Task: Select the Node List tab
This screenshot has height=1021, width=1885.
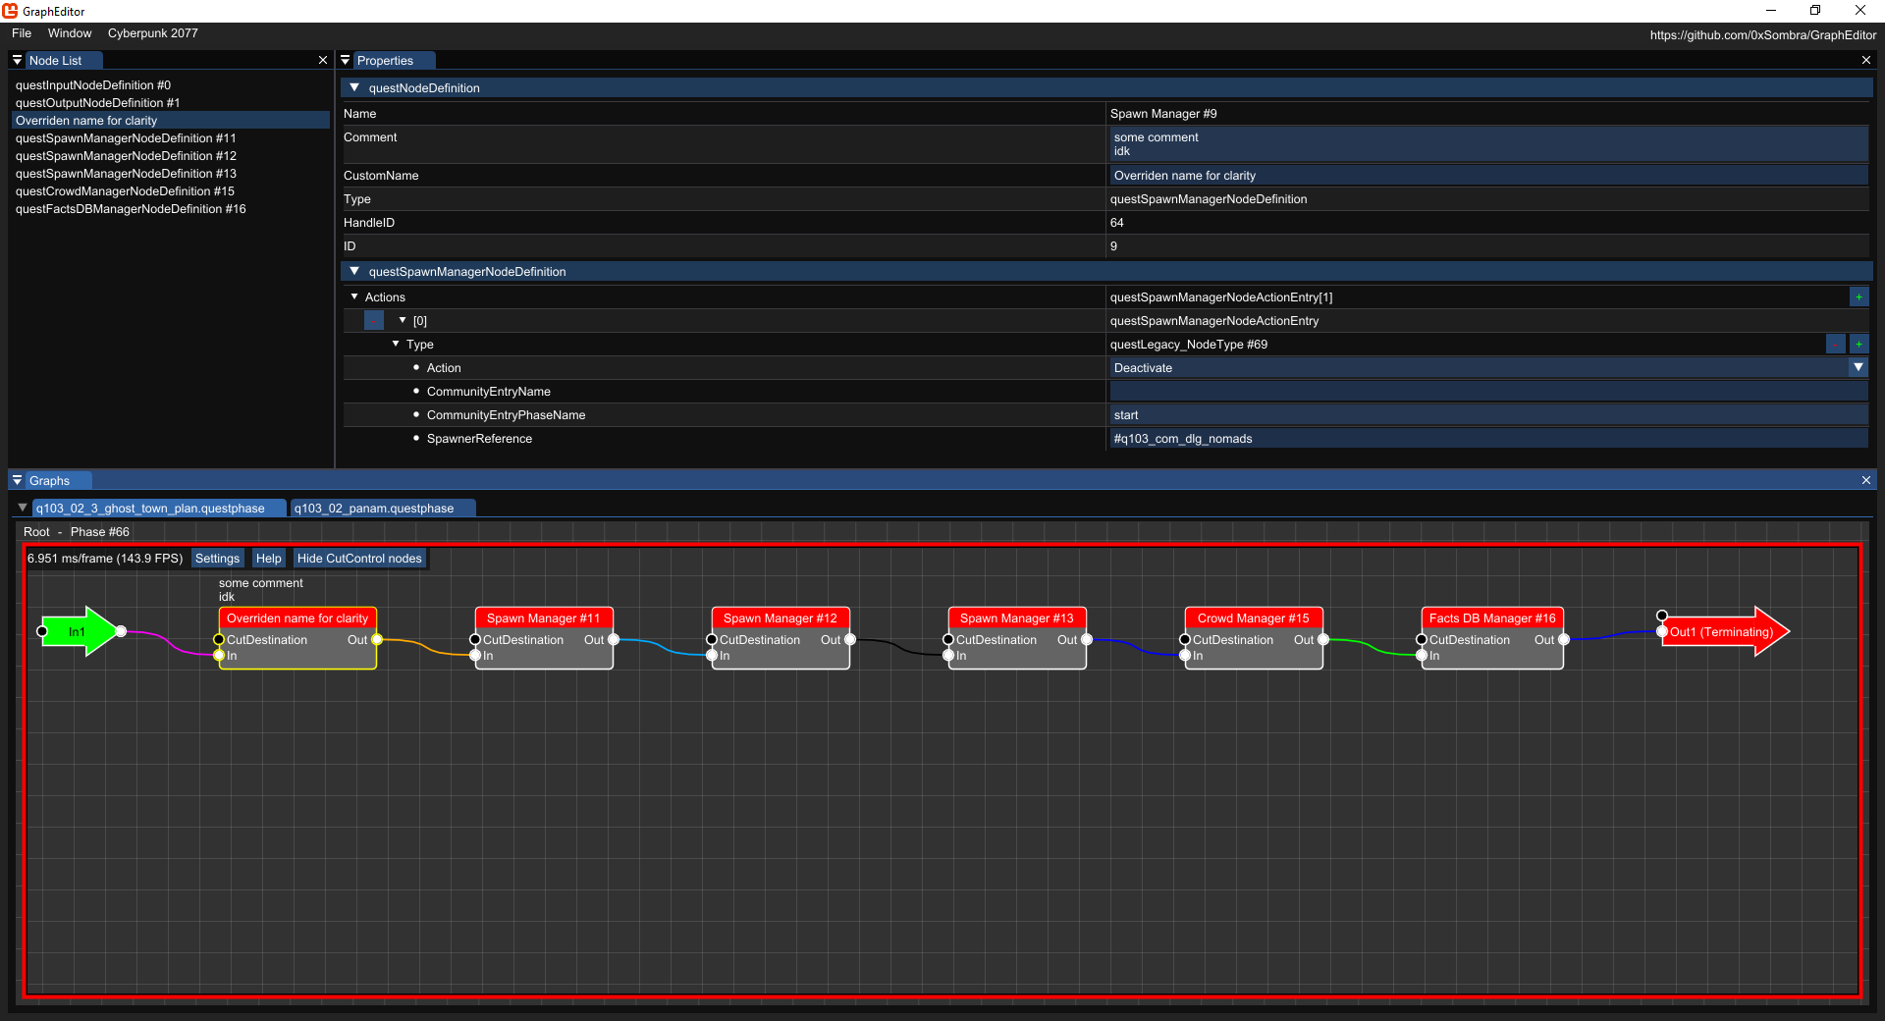Action: coord(65,60)
